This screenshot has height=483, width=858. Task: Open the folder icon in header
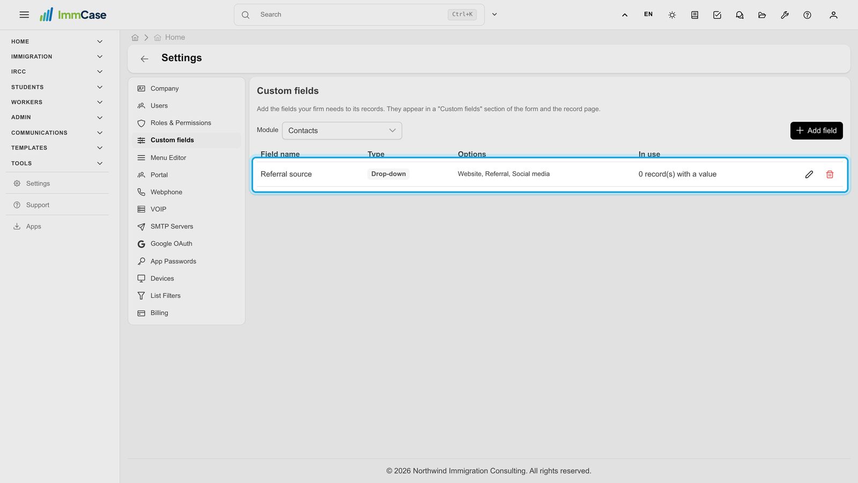(x=762, y=15)
